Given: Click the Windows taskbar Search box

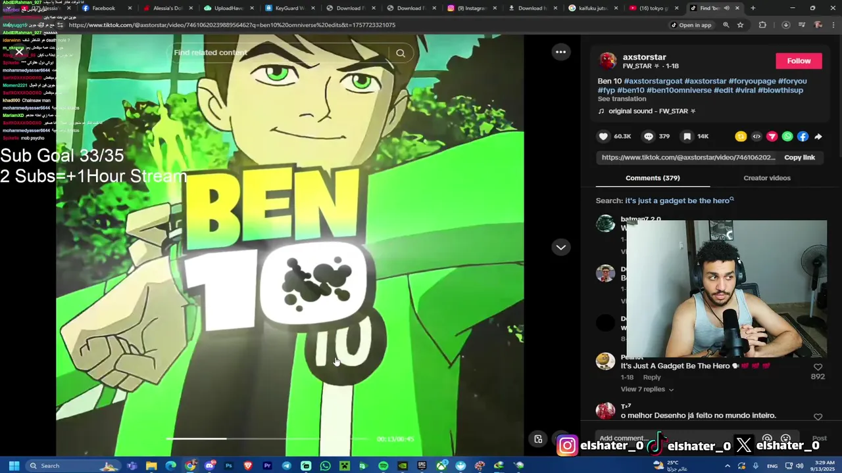Looking at the screenshot, I should [72, 466].
